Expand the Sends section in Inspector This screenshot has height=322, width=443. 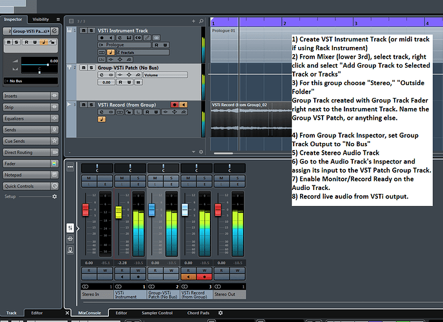pos(27,129)
